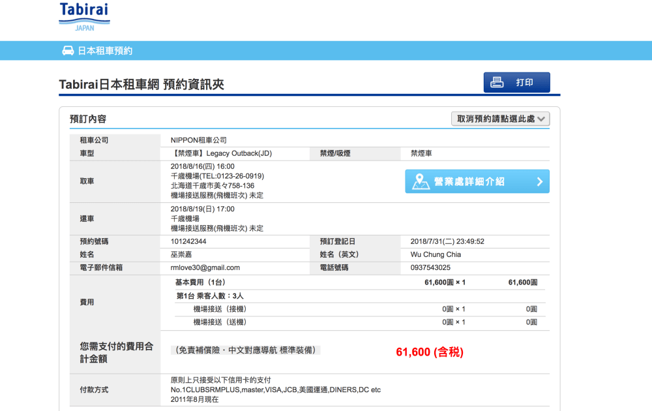This screenshot has height=411, width=652.
Task: Click the map pin icon on 營業處 button
Action: pyautogui.click(x=421, y=181)
